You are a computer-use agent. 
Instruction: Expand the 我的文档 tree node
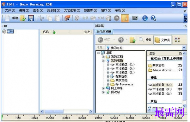coord(103,57)
